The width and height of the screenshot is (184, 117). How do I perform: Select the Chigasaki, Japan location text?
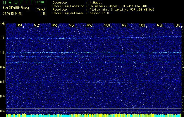118,6
